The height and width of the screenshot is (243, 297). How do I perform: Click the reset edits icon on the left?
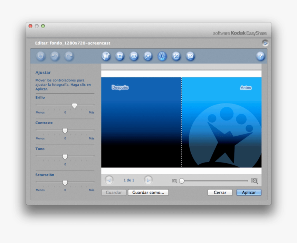(40, 56)
